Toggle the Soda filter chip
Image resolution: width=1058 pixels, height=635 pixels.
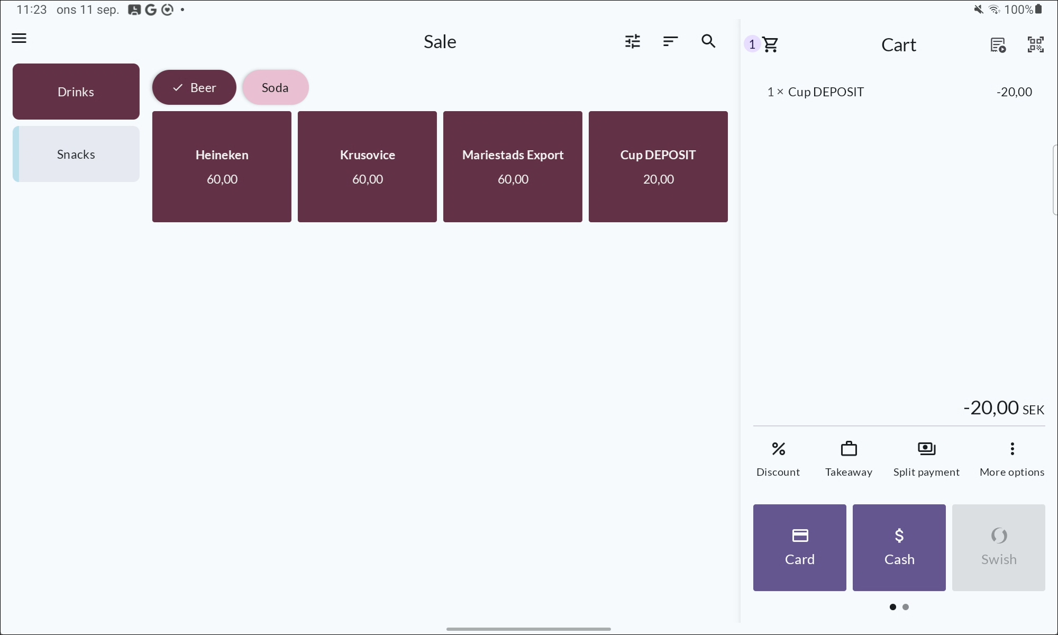click(x=275, y=87)
